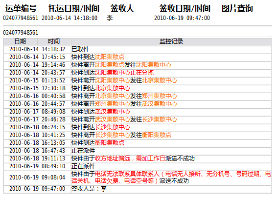This screenshot has height=197, width=276.
Task: Click the 日期 column header
Action: click(x=20, y=41)
